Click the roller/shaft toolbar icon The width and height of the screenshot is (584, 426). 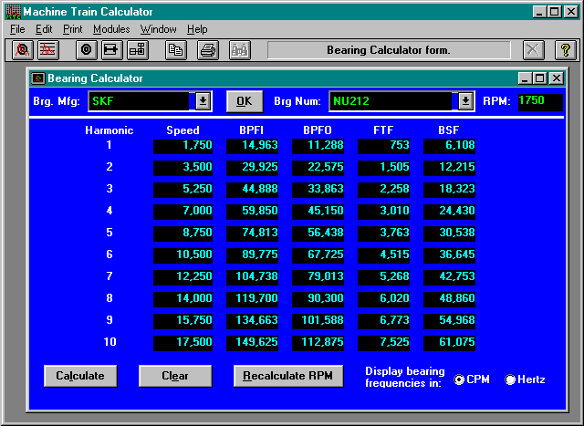(x=111, y=49)
